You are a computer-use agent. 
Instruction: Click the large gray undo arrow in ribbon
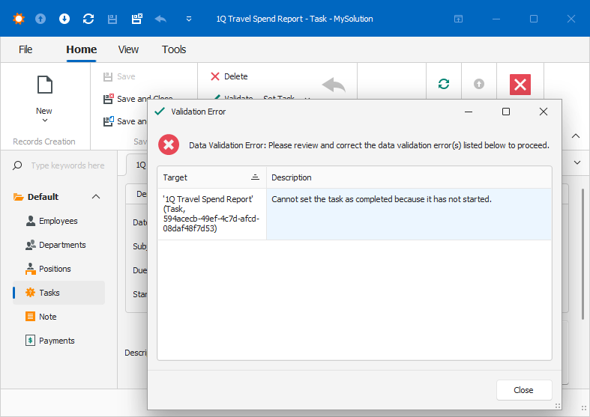tap(334, 85)
